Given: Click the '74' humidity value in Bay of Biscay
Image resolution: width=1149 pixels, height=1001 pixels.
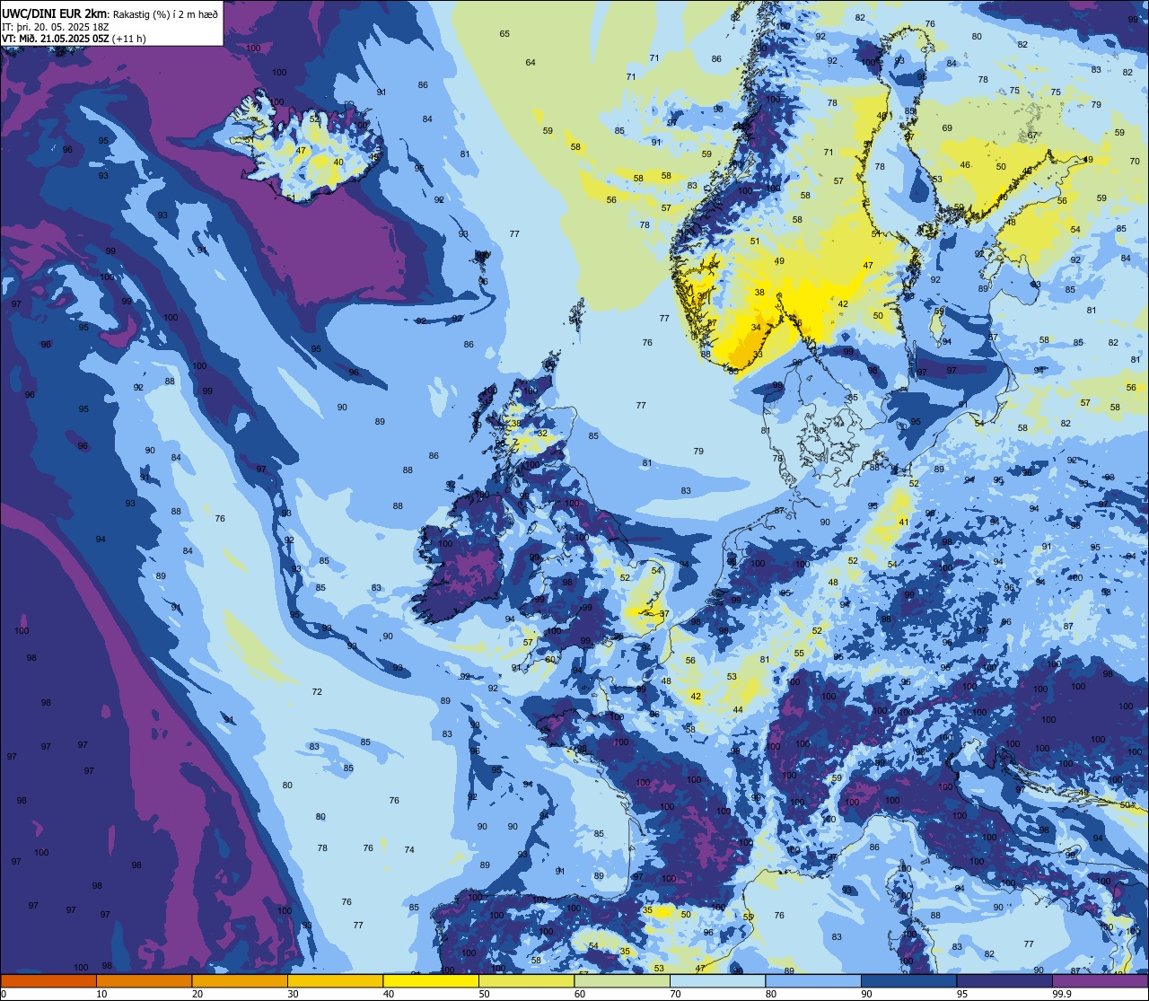Looking at the screenshot, I should tap(409, 850).
